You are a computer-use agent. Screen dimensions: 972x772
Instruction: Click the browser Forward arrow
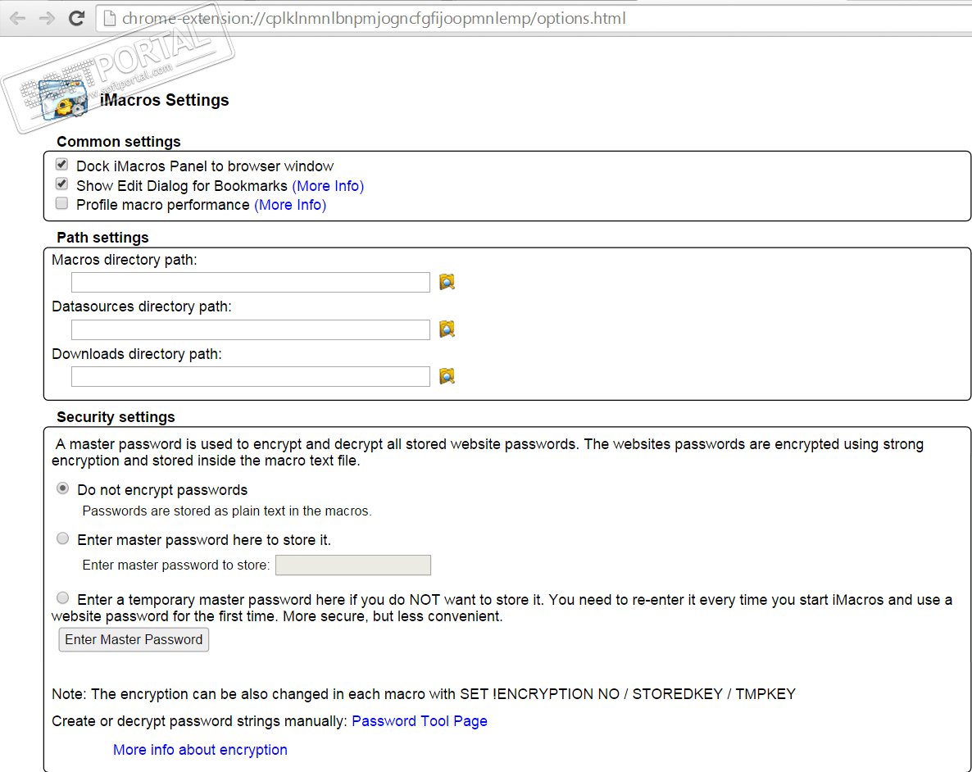pos(47,19)
